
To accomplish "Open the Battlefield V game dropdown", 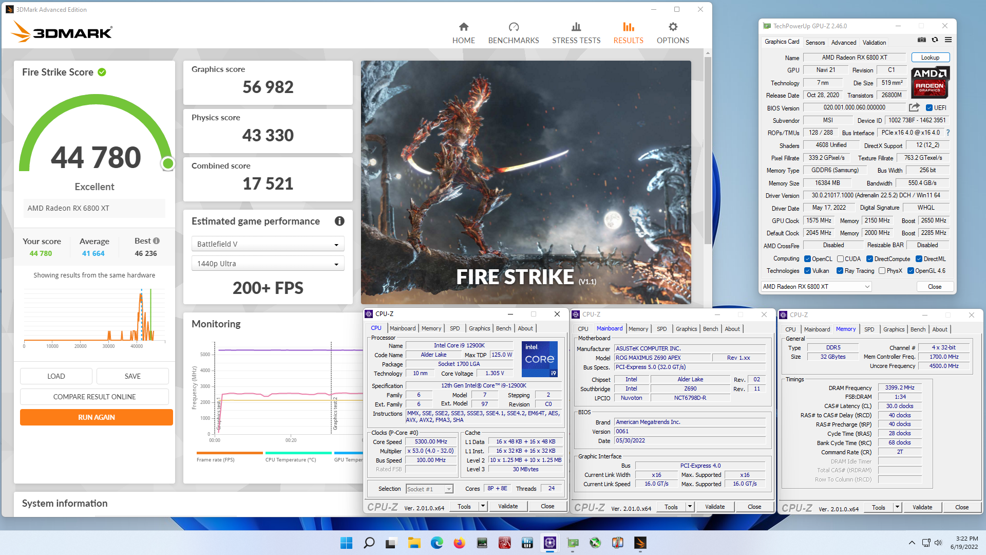I will [268, 244].
